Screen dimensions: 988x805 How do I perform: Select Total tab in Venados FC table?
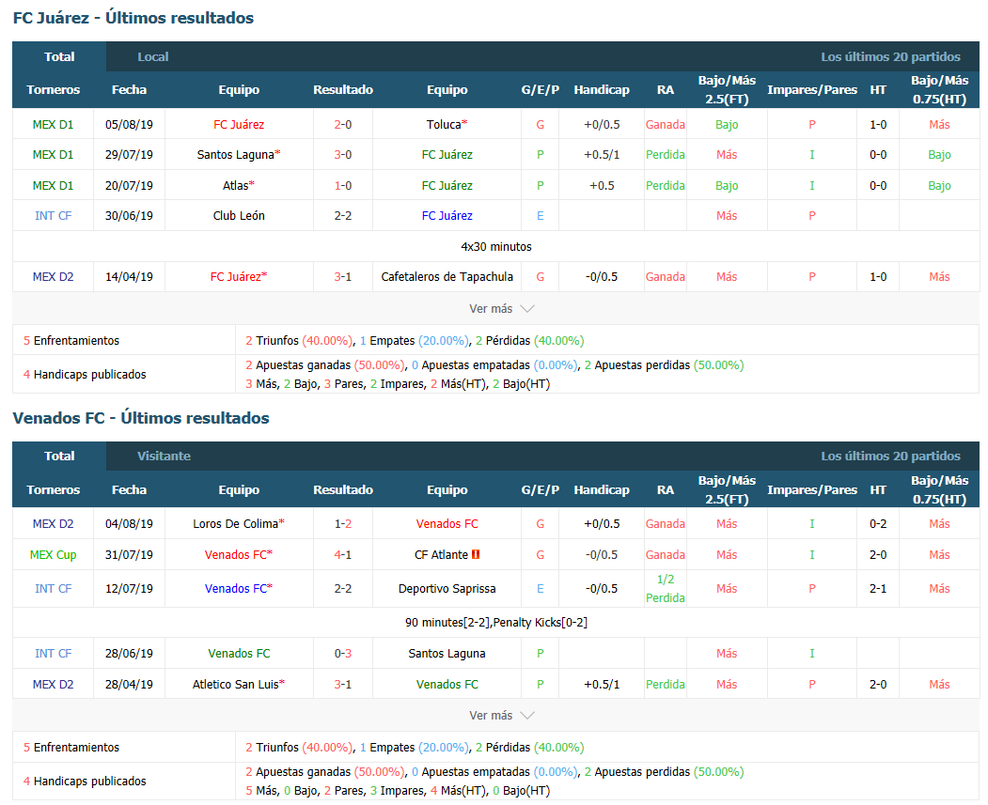tap(59, 457)
